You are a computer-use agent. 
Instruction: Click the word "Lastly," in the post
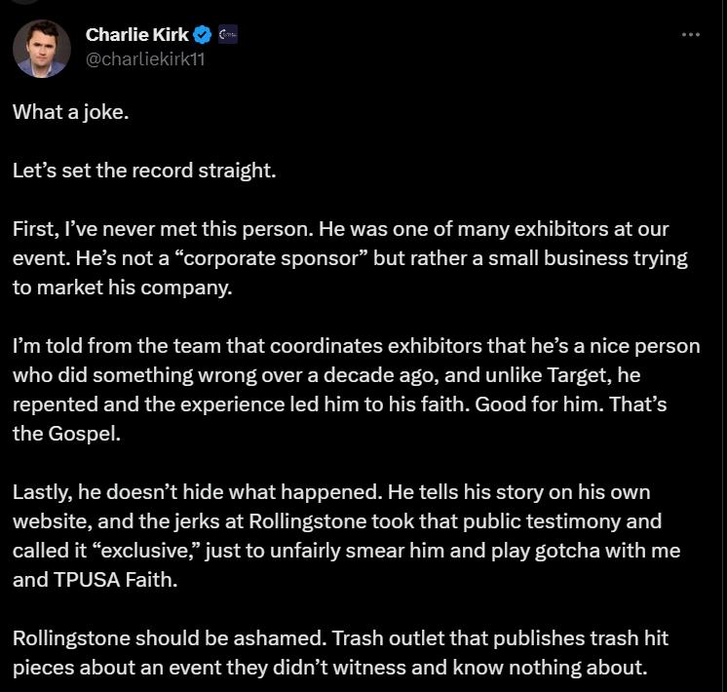tap(42, 492)
